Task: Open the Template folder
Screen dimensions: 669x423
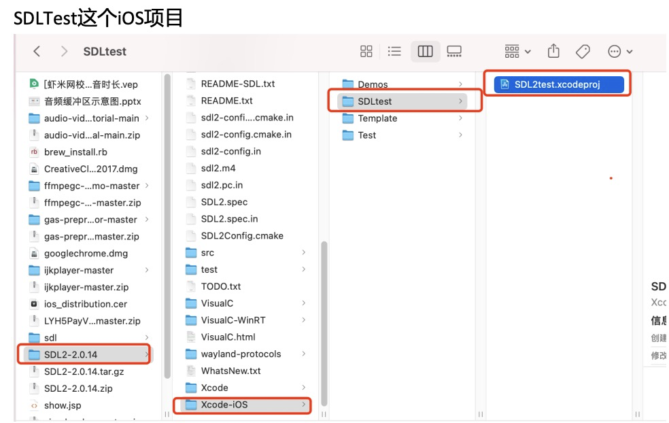Action: (381, 118)
